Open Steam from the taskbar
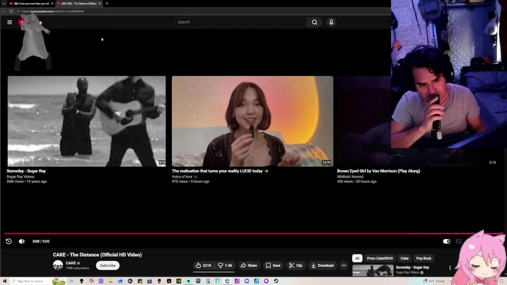 (x=276, y=281)
